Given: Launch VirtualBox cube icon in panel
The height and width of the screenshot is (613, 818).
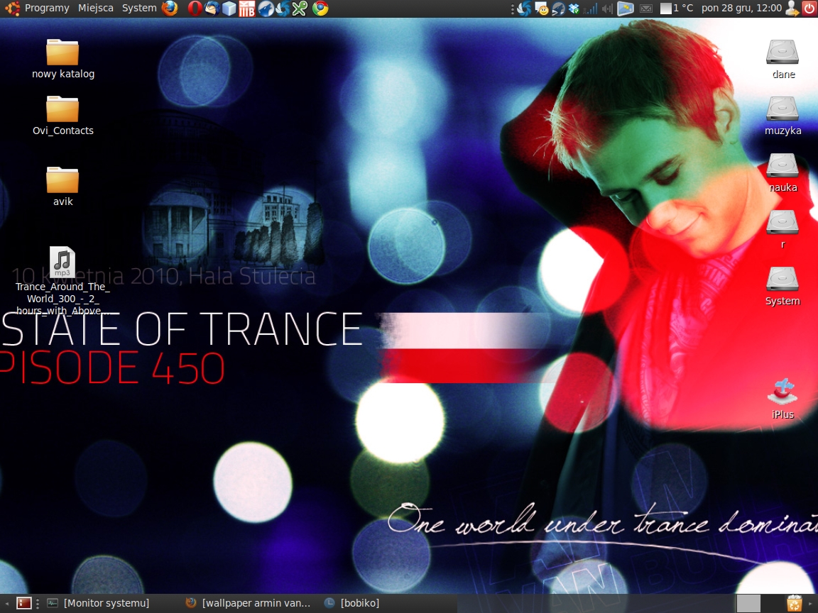Looking at the screenshot, I should [x=229, y=9].
